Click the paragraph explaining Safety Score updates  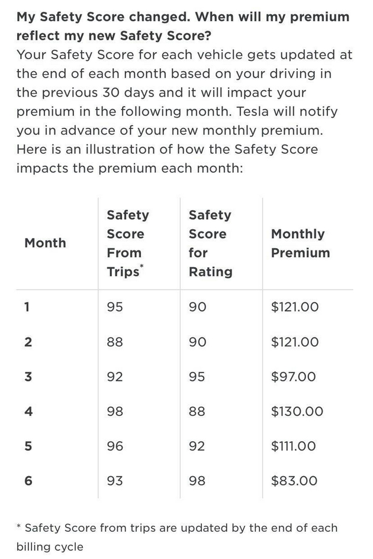184,111
